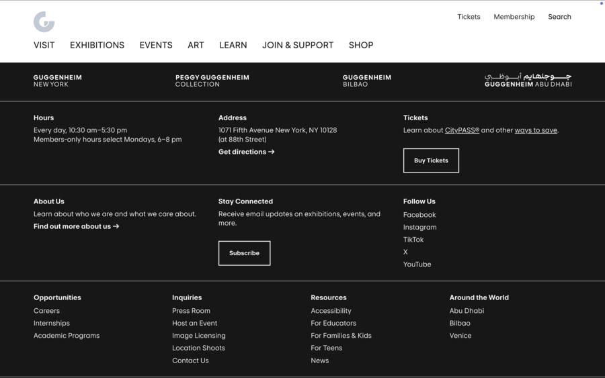Open the Exhibitions menu
This screenshot has width=605, height=378.
(x=97, y=45)
